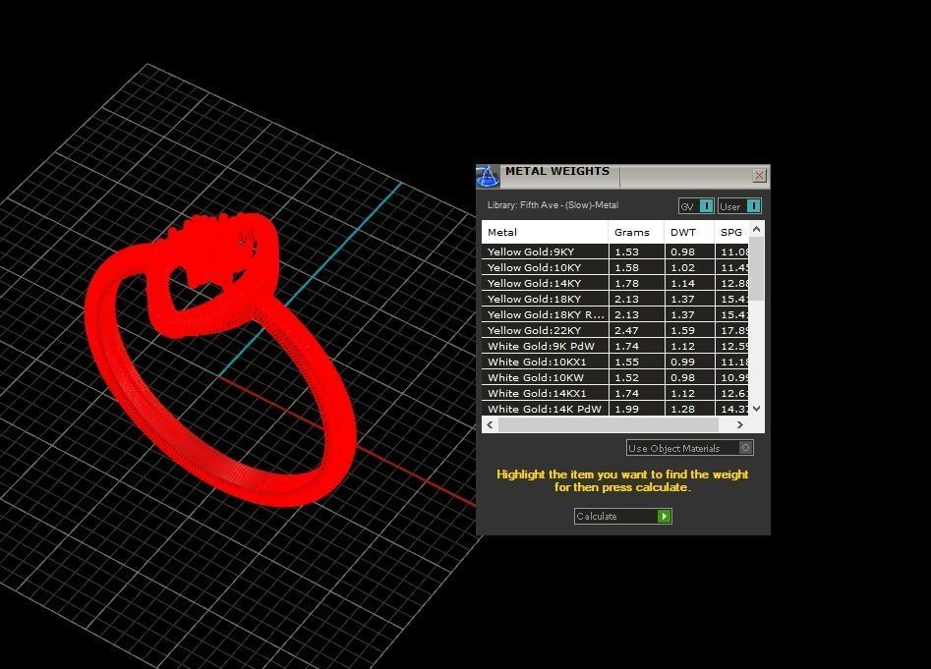This screenshot has width=931, height=669.
Task: Click the table's scroll down arrow
Action: click(x=756, y=409)
